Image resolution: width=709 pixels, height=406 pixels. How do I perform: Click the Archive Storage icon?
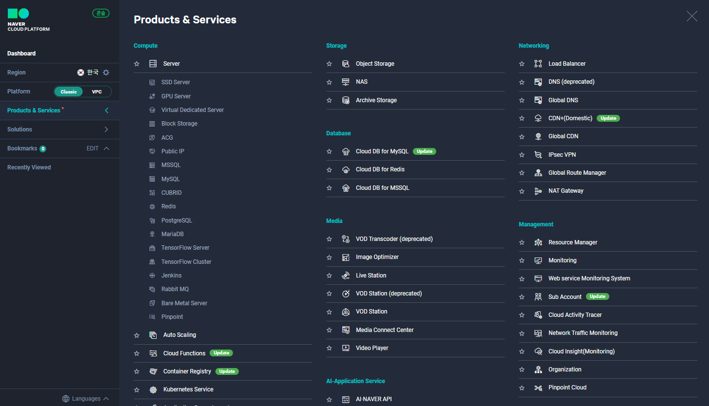click(x=346, y=100)
